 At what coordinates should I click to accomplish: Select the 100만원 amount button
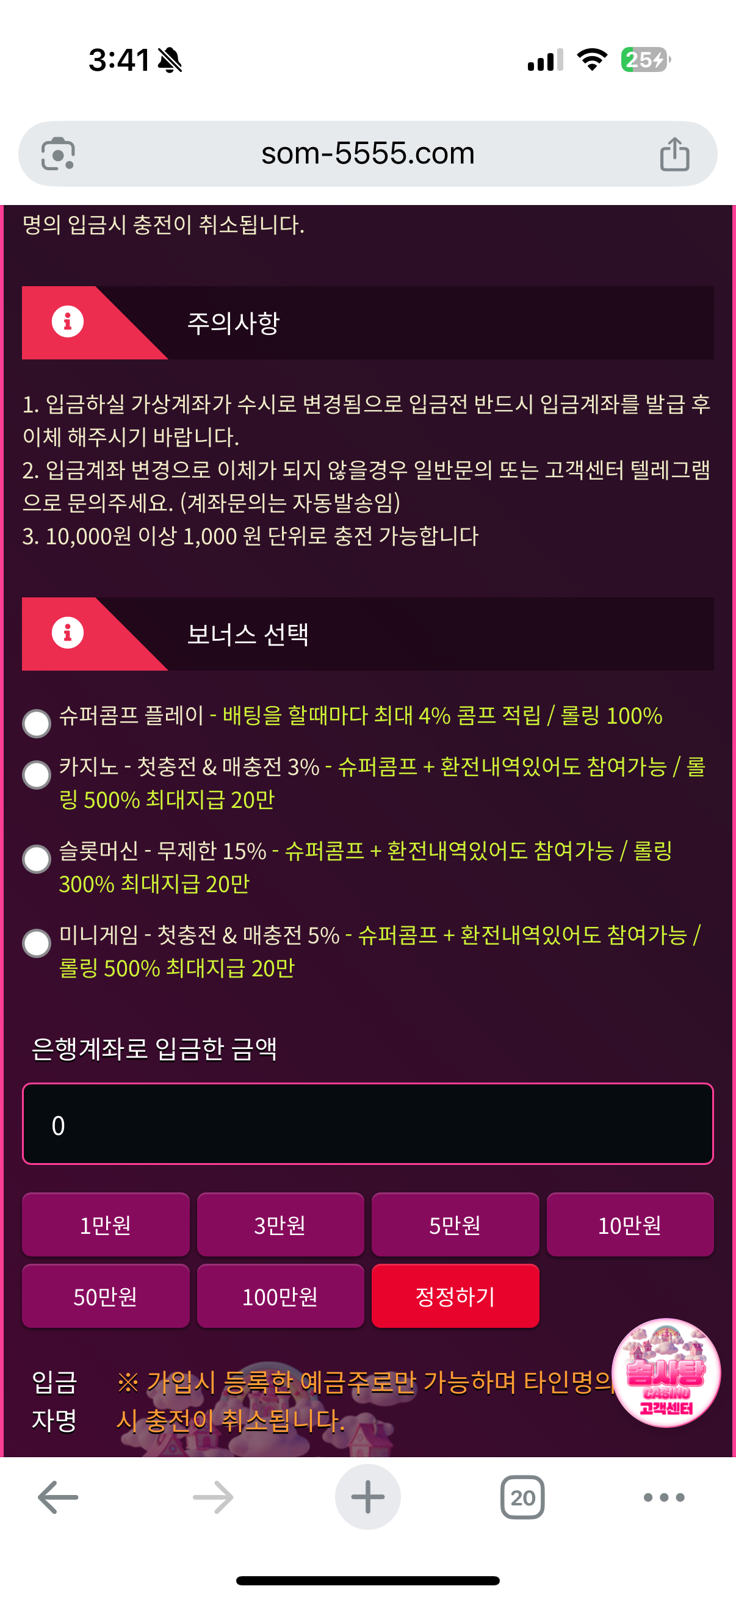[x=280, y=1296]
